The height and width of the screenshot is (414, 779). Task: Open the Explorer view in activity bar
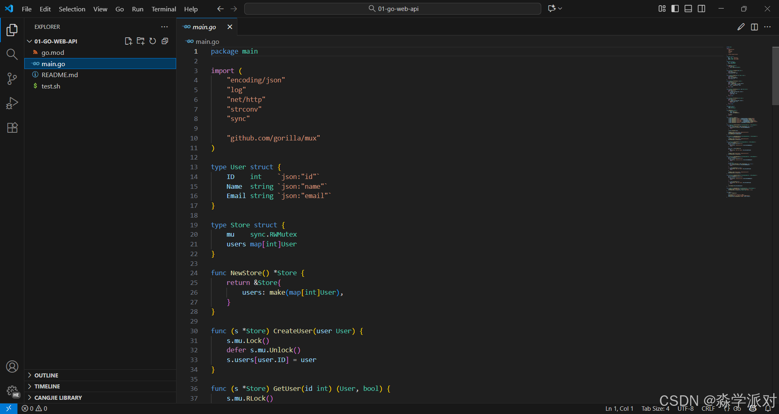[x=12, y=30]
